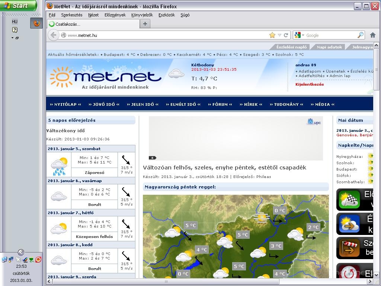The width and height of the screenshot is (381, 286).
Task: Click the green power plug tray icon
Action: 32,260
